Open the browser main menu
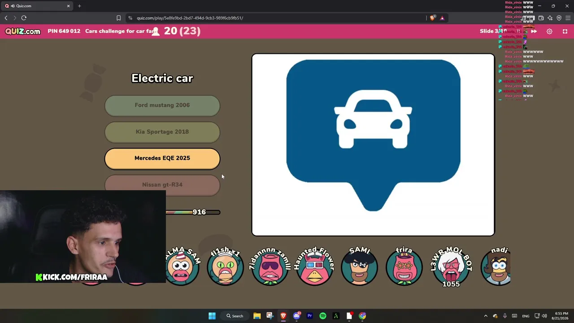This screenshot has width=574, height=323. pyautogui.click(x=568, y=18)
